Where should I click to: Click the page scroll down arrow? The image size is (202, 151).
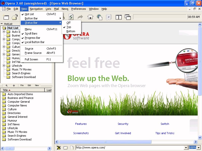pyautogui.click(x=200, y=137)
